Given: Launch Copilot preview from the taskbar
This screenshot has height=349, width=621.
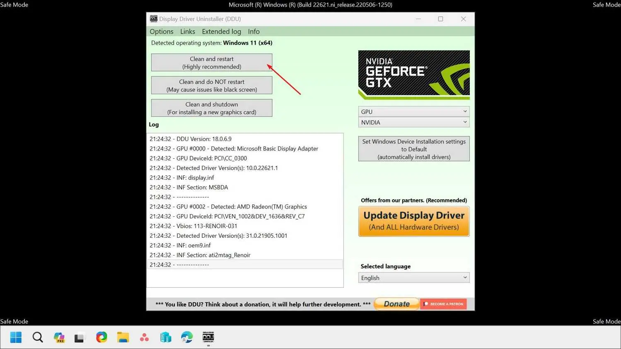Looking at the screenshot, I should tap(59, 337).
